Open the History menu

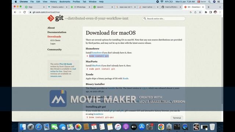click(53, 1)
